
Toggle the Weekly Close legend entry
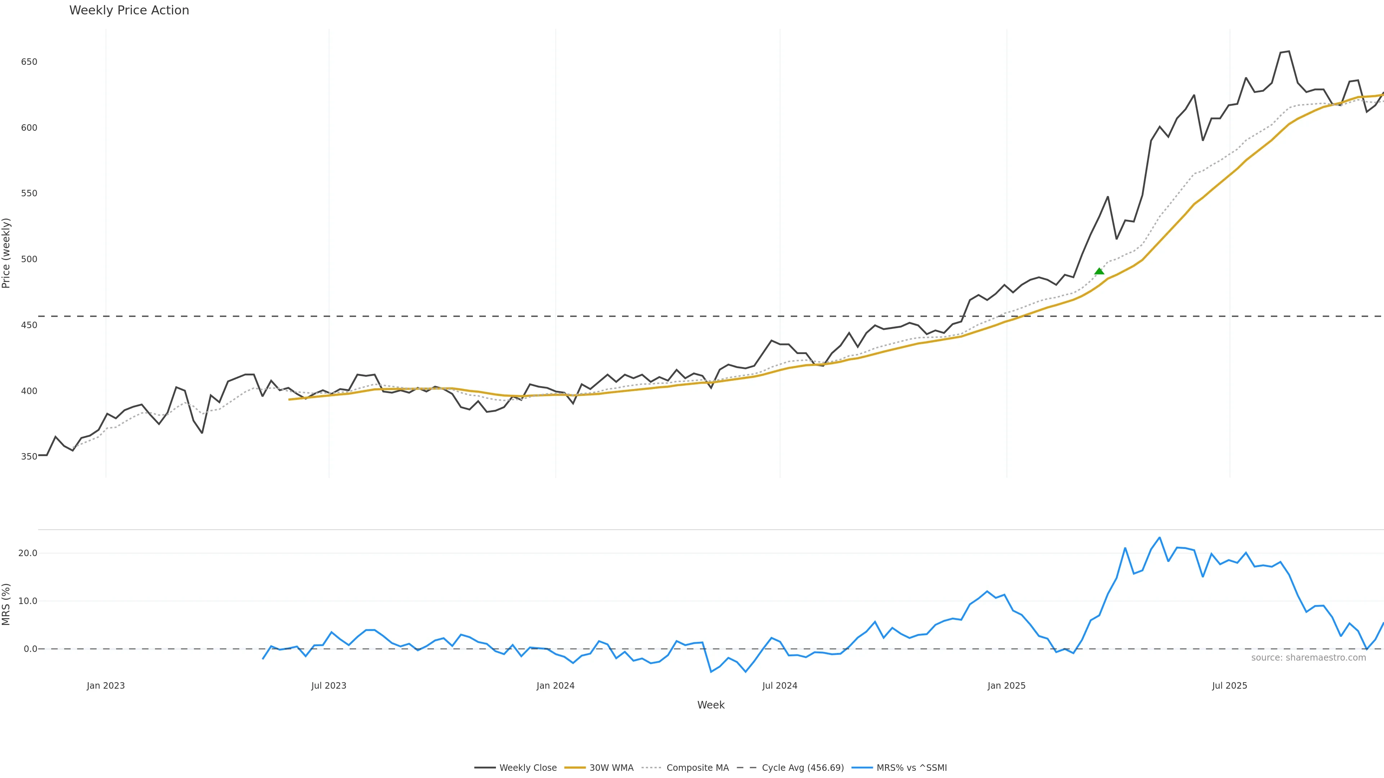(x=528, y=768)
